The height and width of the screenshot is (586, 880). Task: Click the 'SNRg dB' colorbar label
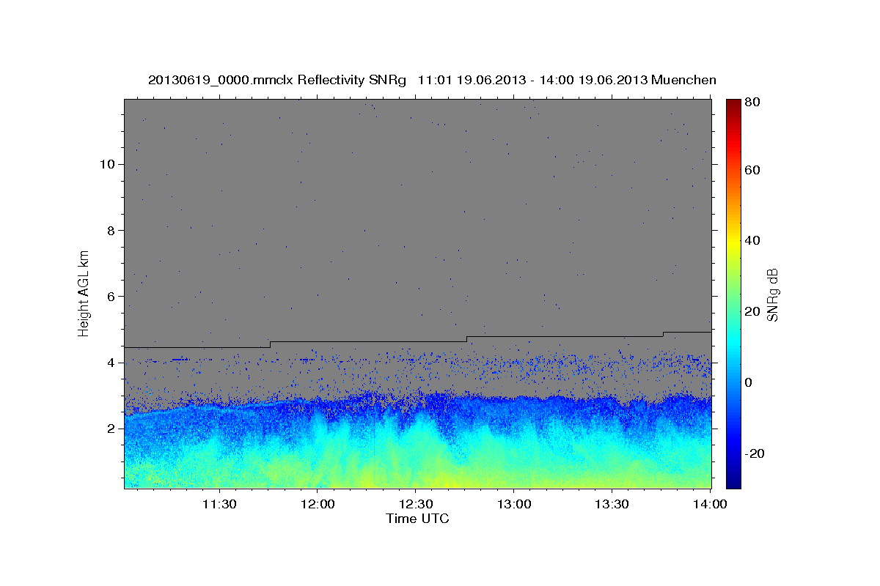coord(772,294)
